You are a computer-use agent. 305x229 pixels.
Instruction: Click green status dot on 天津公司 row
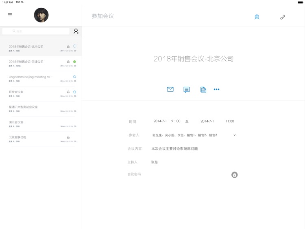[74, 62]
